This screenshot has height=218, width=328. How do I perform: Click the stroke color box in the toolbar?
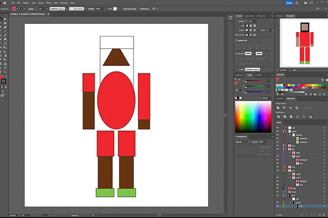[3, 81]
